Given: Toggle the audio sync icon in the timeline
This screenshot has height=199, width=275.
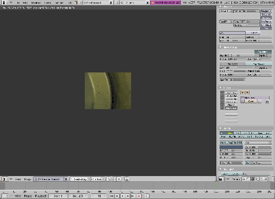Looking at the screenshot, I should (147, 196).
